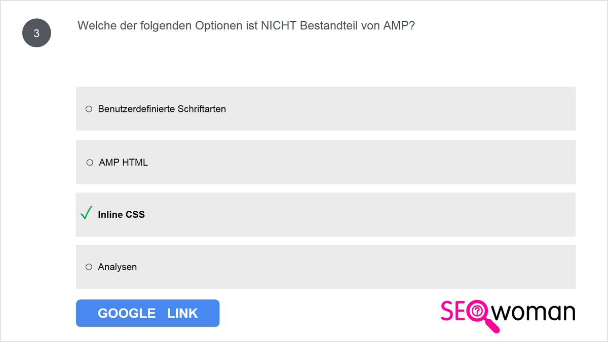
Task: Click the dark circular question number 3 badge
Action: (x=36, y=33)
